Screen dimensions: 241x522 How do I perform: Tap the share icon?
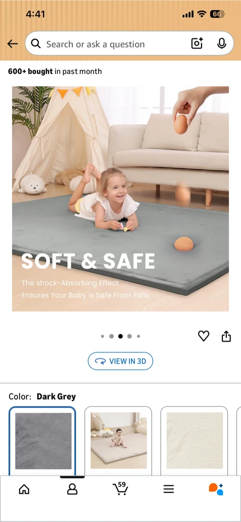point(226,336)
